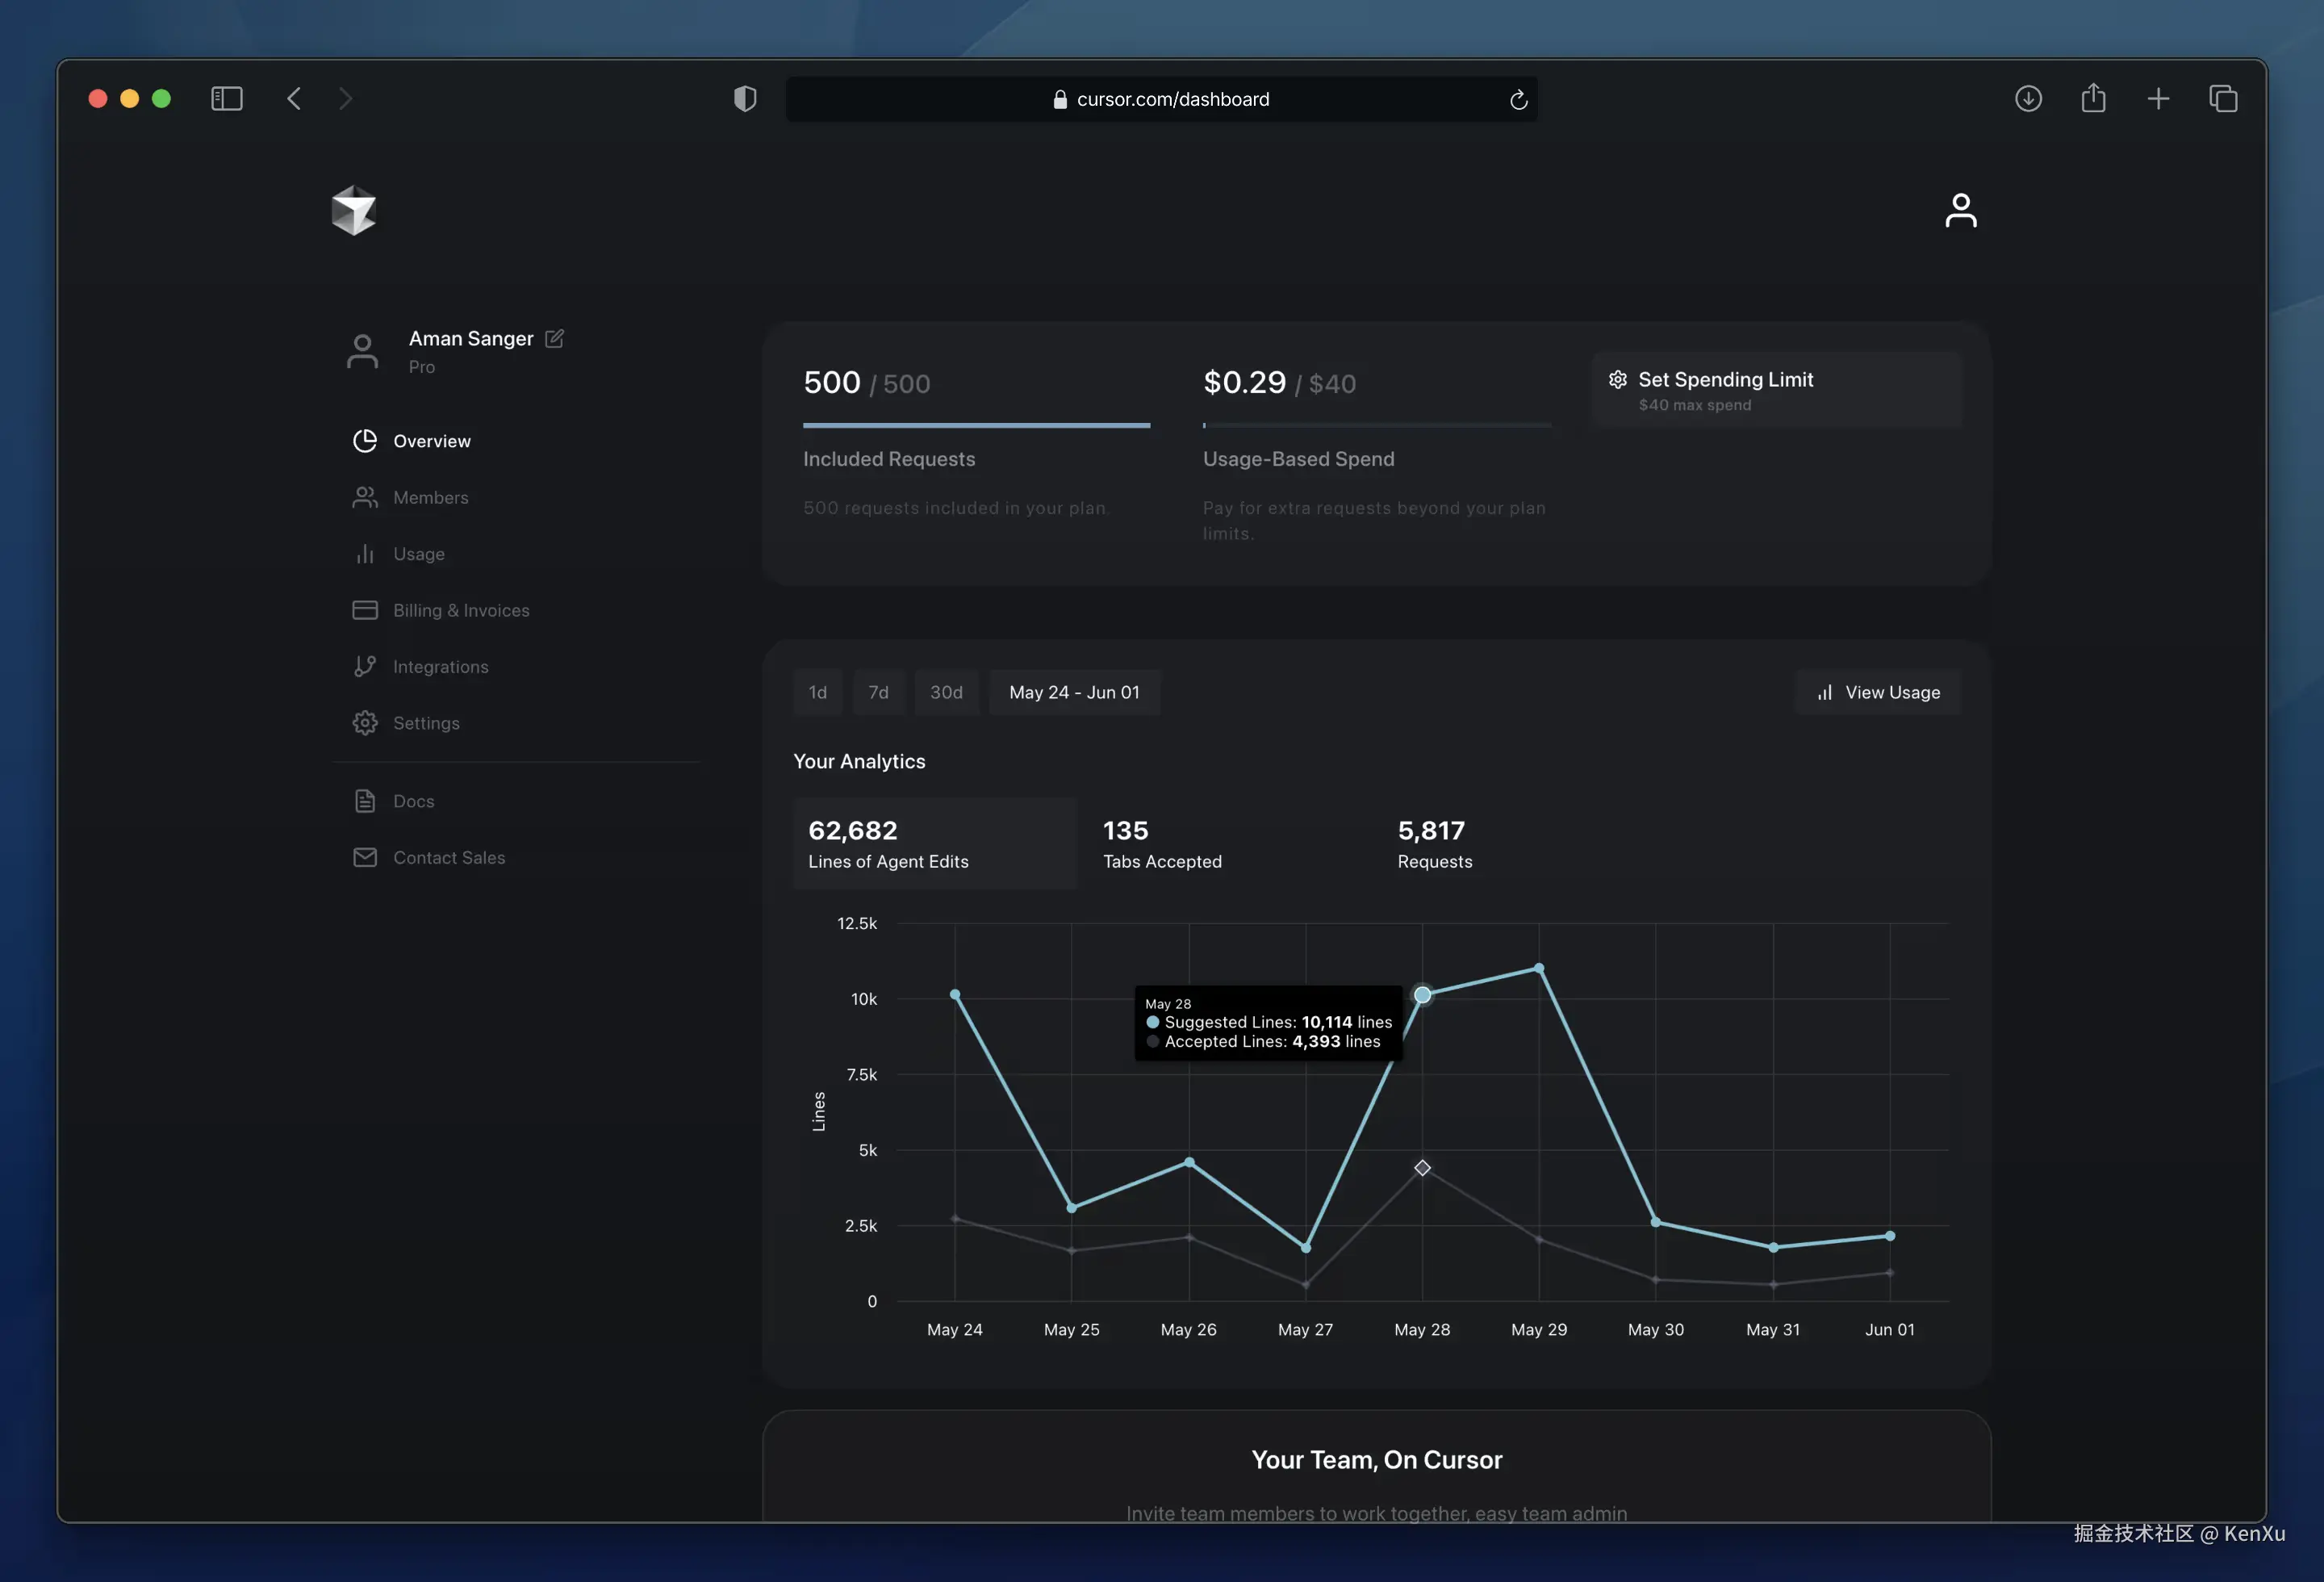Open the Members section in sidebar
The image size is (2324, 1582).
[430, 497]
